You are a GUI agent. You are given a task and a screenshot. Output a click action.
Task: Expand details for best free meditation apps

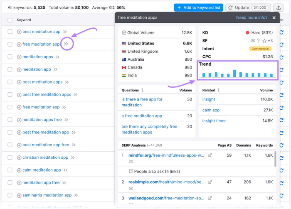click(75, 95)
